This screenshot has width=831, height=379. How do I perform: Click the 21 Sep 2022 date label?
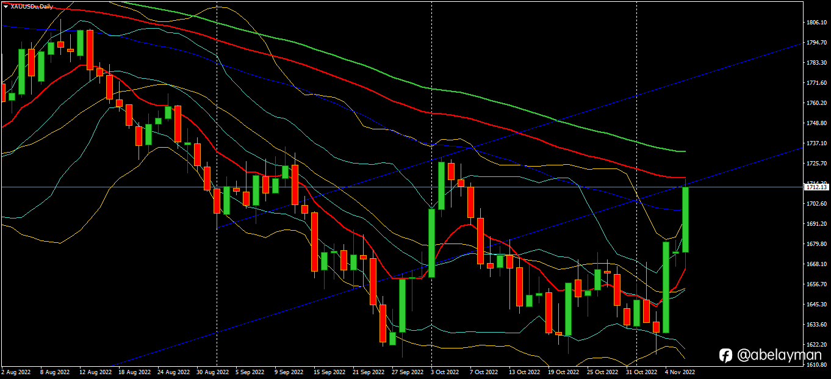pos(369,372)
